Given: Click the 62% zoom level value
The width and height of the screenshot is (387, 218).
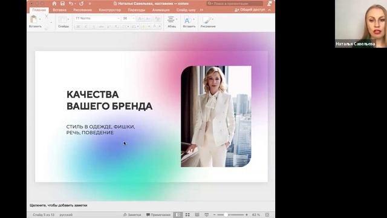Looking at the screenshot, I should tap(256, 215).
